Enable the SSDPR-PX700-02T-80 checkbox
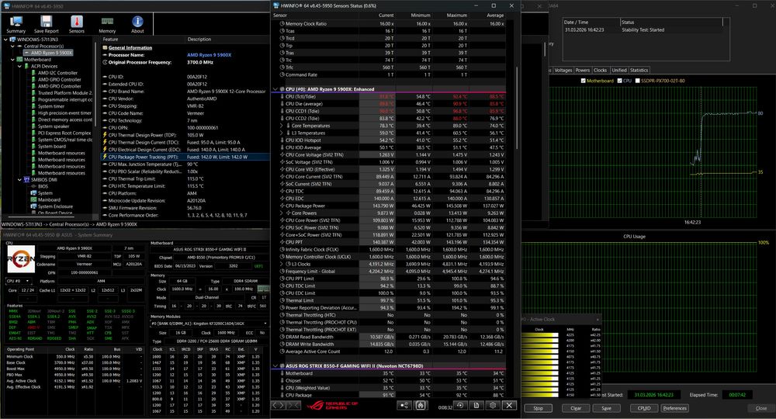 point(638,81)
